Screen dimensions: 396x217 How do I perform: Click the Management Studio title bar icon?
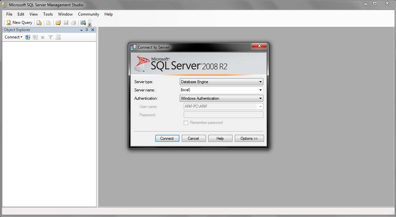point(5,5)
